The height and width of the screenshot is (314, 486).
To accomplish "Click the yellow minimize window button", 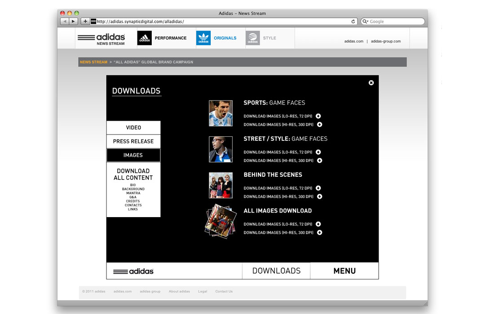I will tap(70, 13).
